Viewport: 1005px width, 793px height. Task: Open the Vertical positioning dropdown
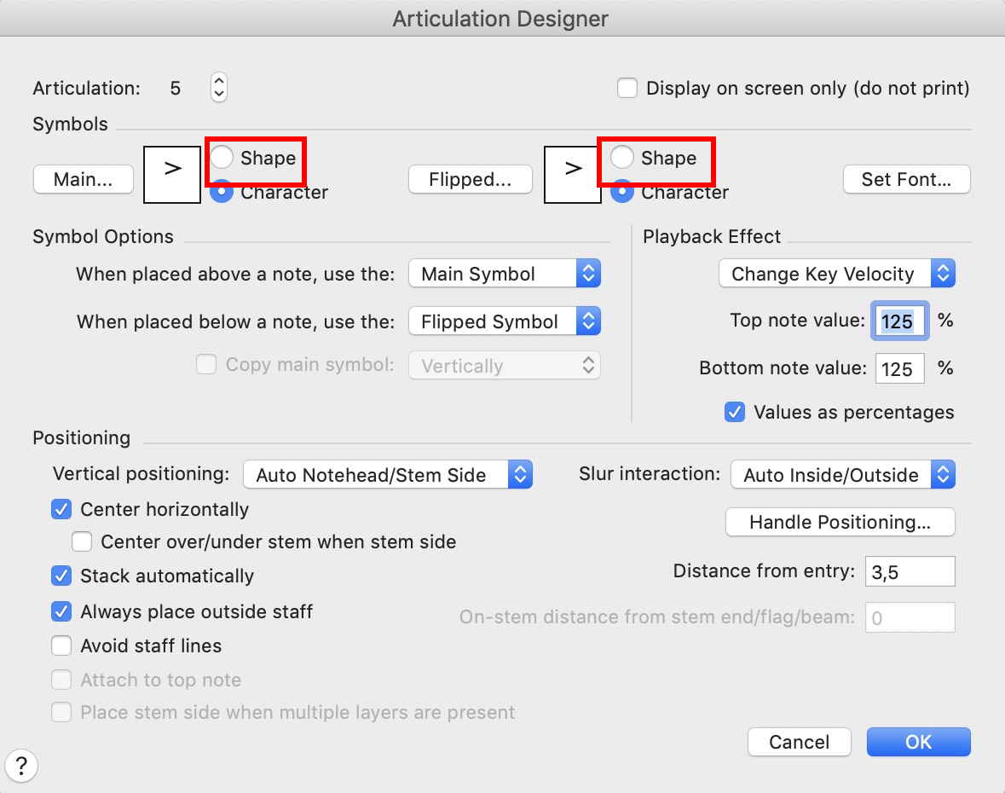(x=388, y=475)
